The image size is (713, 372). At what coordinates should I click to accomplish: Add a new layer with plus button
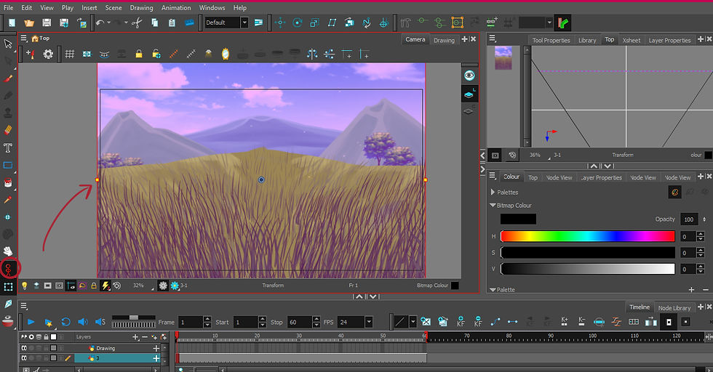135,337
